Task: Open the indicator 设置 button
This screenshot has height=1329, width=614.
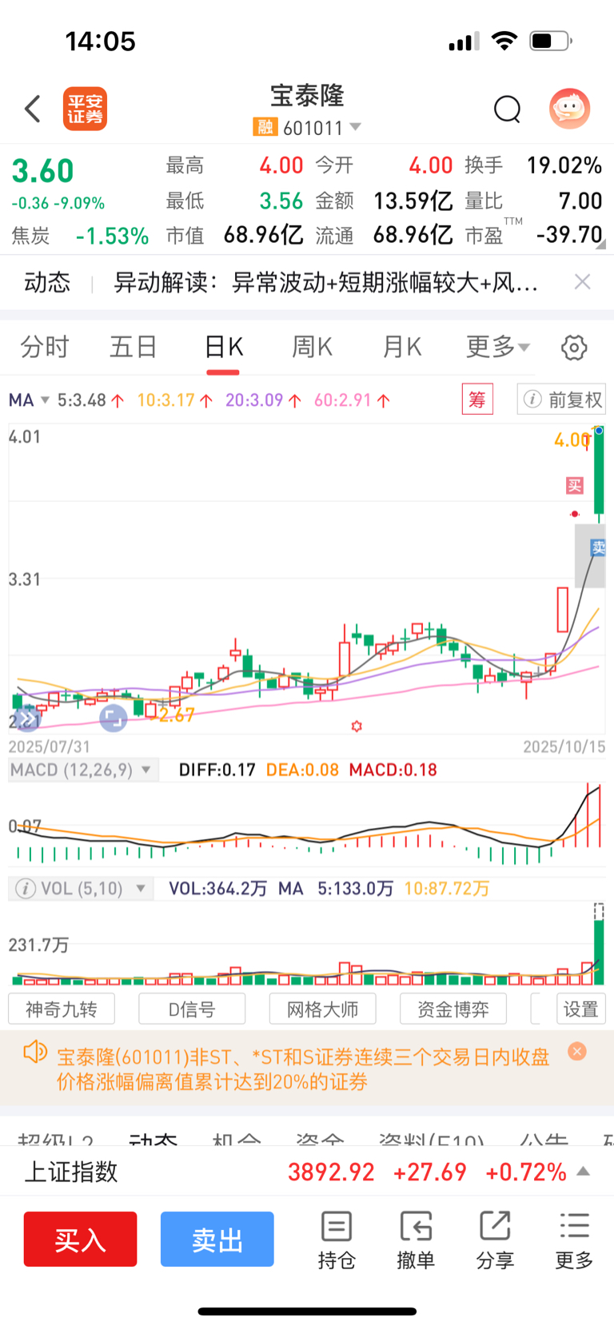Action: [x=580, y=1009]
